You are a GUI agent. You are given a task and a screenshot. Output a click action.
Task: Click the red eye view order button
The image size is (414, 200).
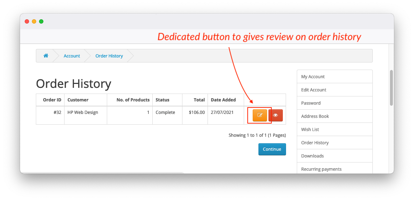point(276,115)
